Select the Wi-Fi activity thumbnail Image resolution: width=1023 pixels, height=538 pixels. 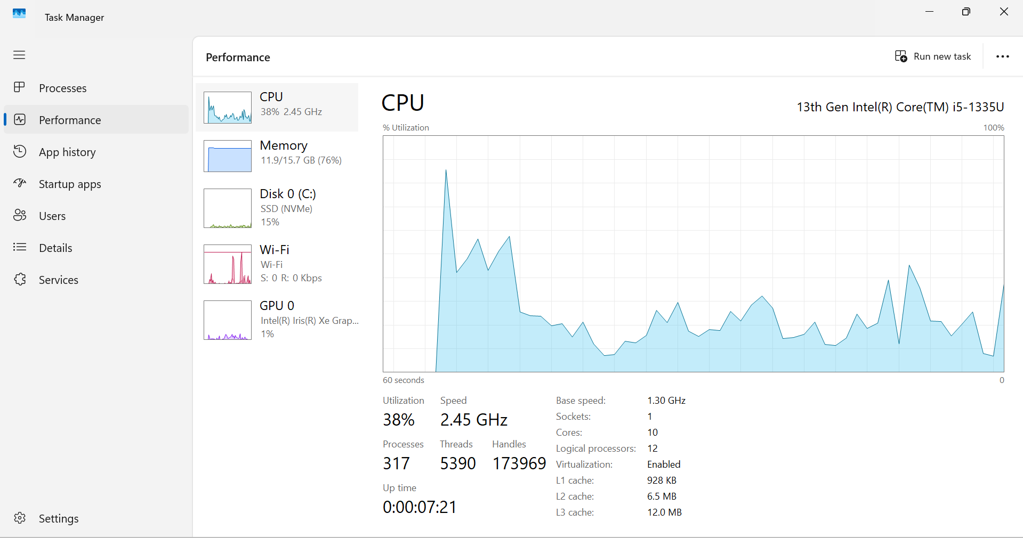[x=228, y=264]
